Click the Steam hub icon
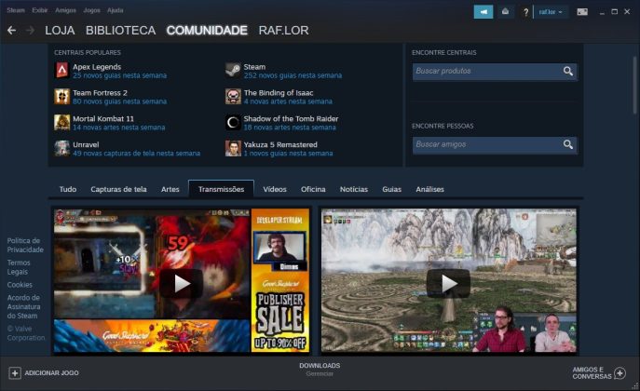Image resolution: width=640 pixels, height=391 pixels. [233, 71]
